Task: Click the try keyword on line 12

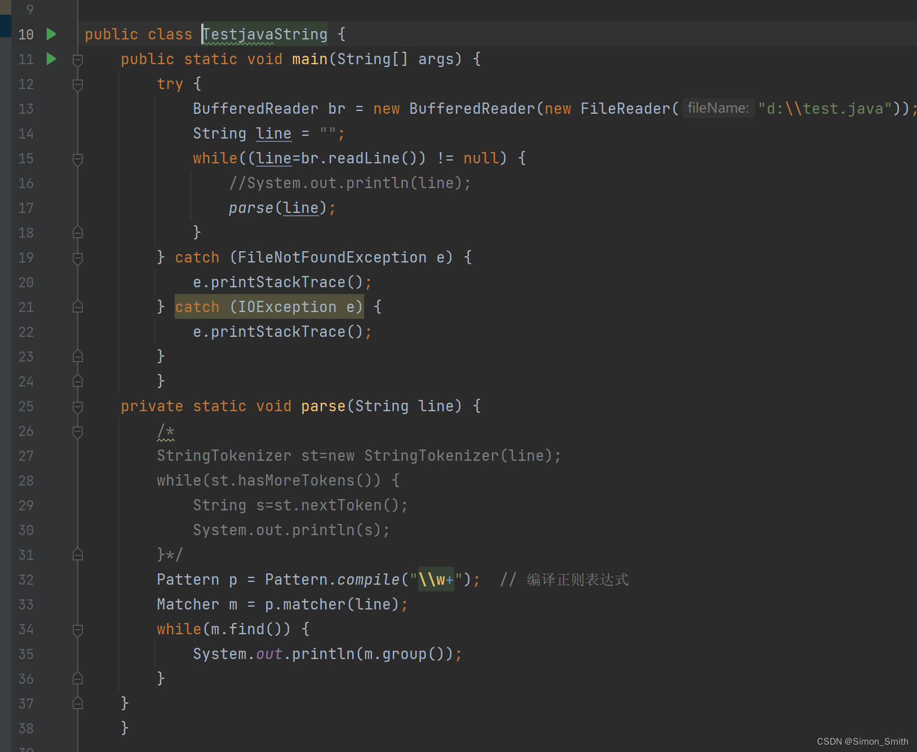Action: point(170,84)
